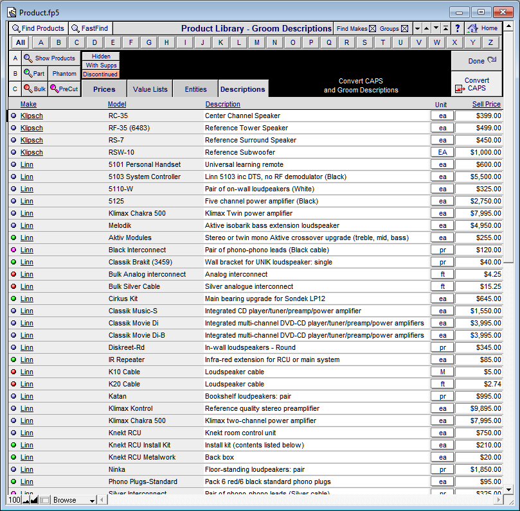Find Bulk items with red magnifier
This screenshot has width=520, height=511.
point(35,89)
